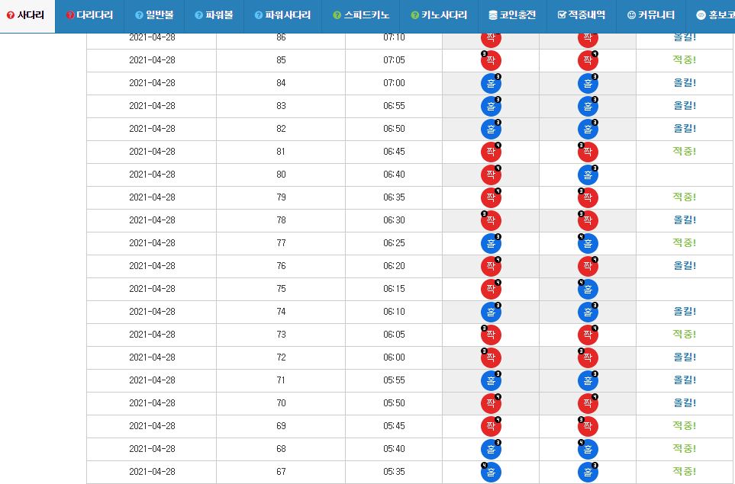The width and height of the screenshot is (735, 484).
Task: Click the 적중! result in round 81
Action: tap(685, 151)
